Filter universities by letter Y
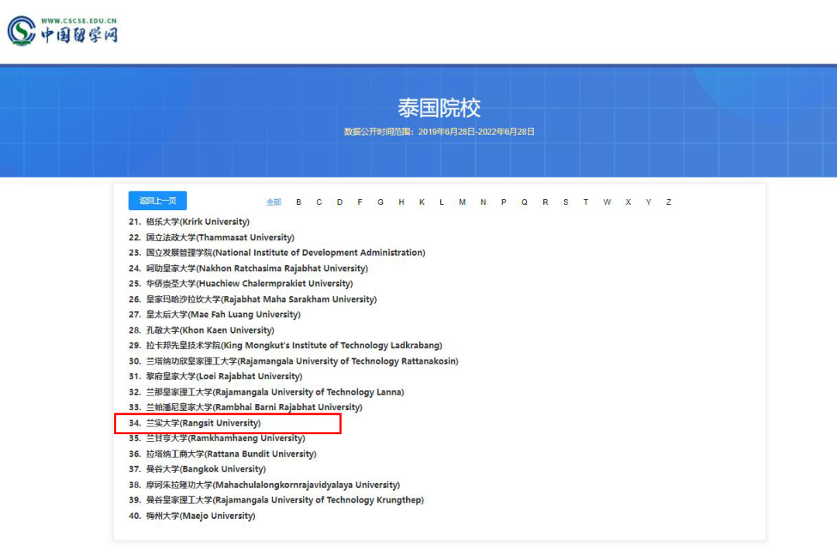Image resolution: width=837 pixels, height=549 pixels. (648, 202)
